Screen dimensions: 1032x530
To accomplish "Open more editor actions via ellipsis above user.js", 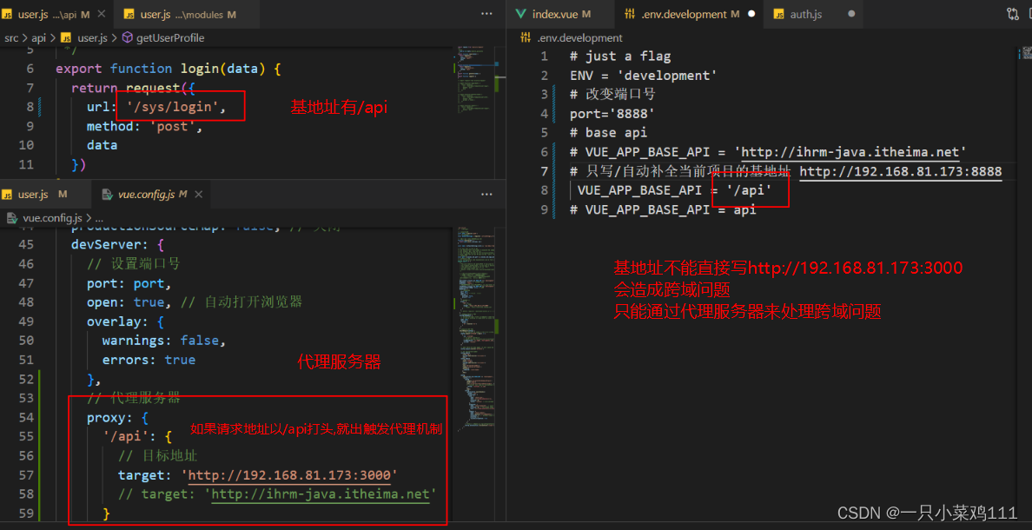I will coord(486,12).
